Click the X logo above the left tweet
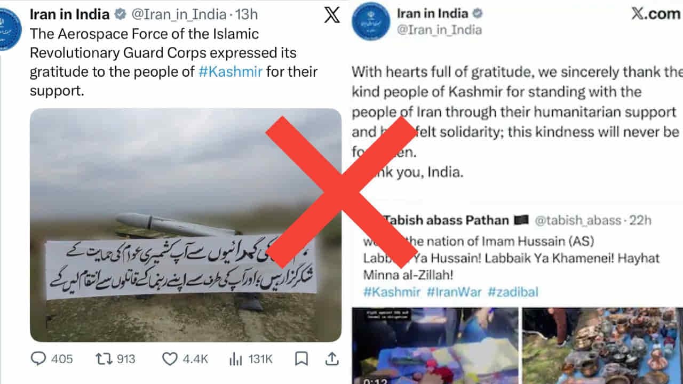This screenshot has height=384, width=683. click(x=332, y=14)
